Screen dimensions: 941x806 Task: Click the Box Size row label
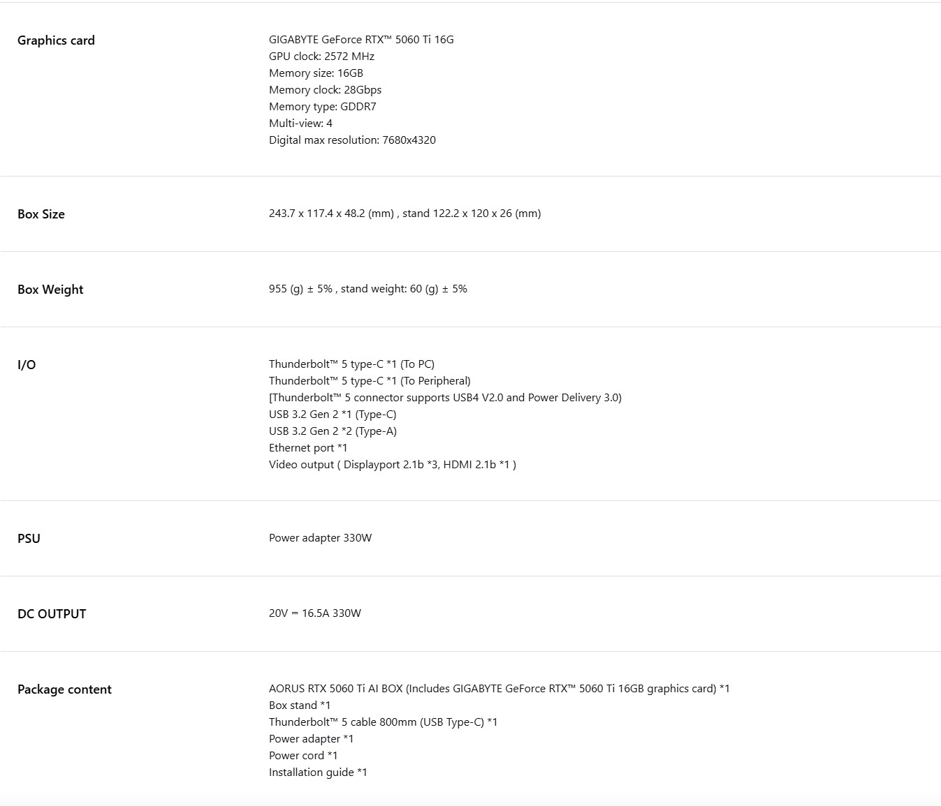(x=41, y=214)
